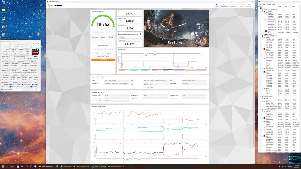Click Show details link in System information
The height and width of the screenshot is (169, 301).
click(x=150, y=88)
